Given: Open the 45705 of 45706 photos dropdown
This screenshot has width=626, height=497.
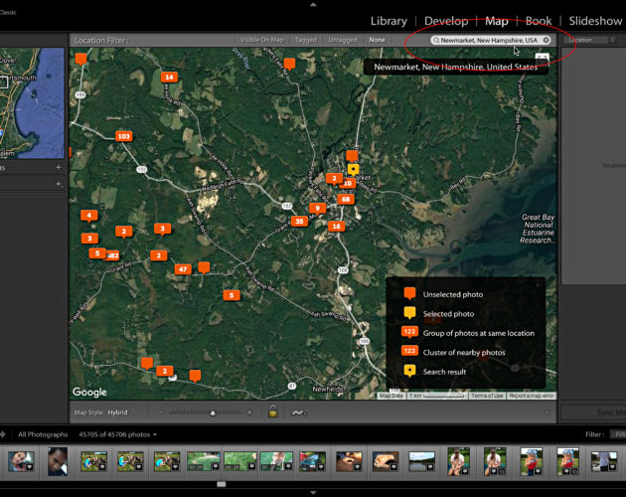Looking at the screenshot, I should 118,434.
